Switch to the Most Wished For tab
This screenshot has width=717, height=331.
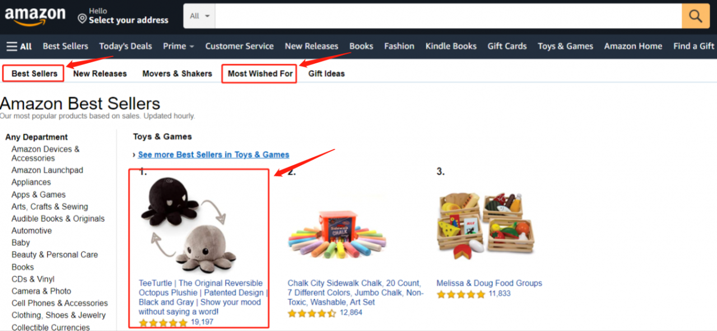click(x=260, y=73)
